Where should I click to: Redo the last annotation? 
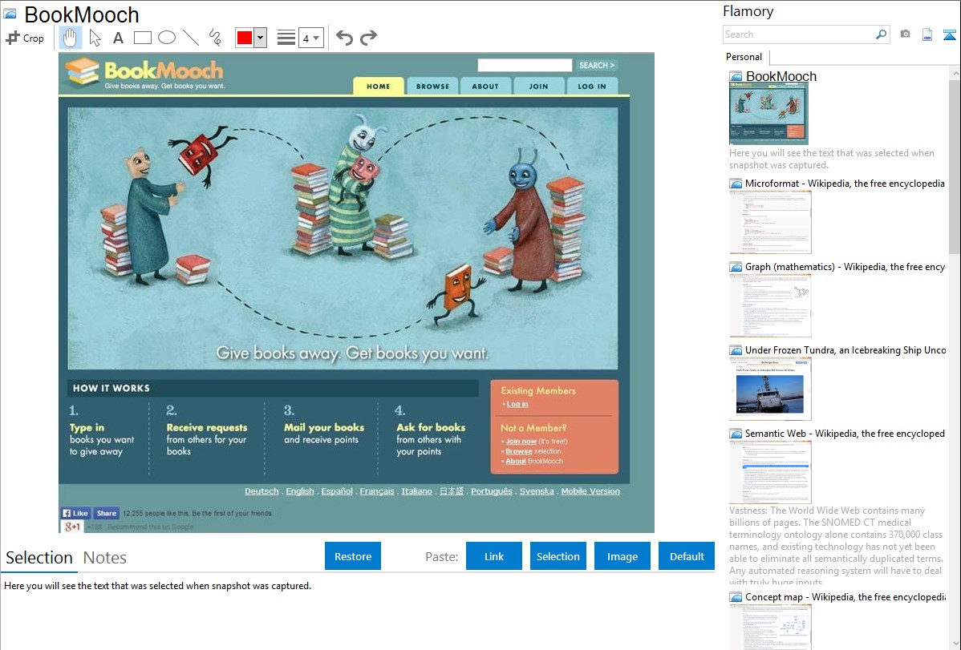368,38
